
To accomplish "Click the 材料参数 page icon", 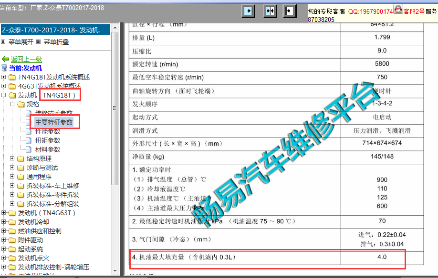I will 29,149.
